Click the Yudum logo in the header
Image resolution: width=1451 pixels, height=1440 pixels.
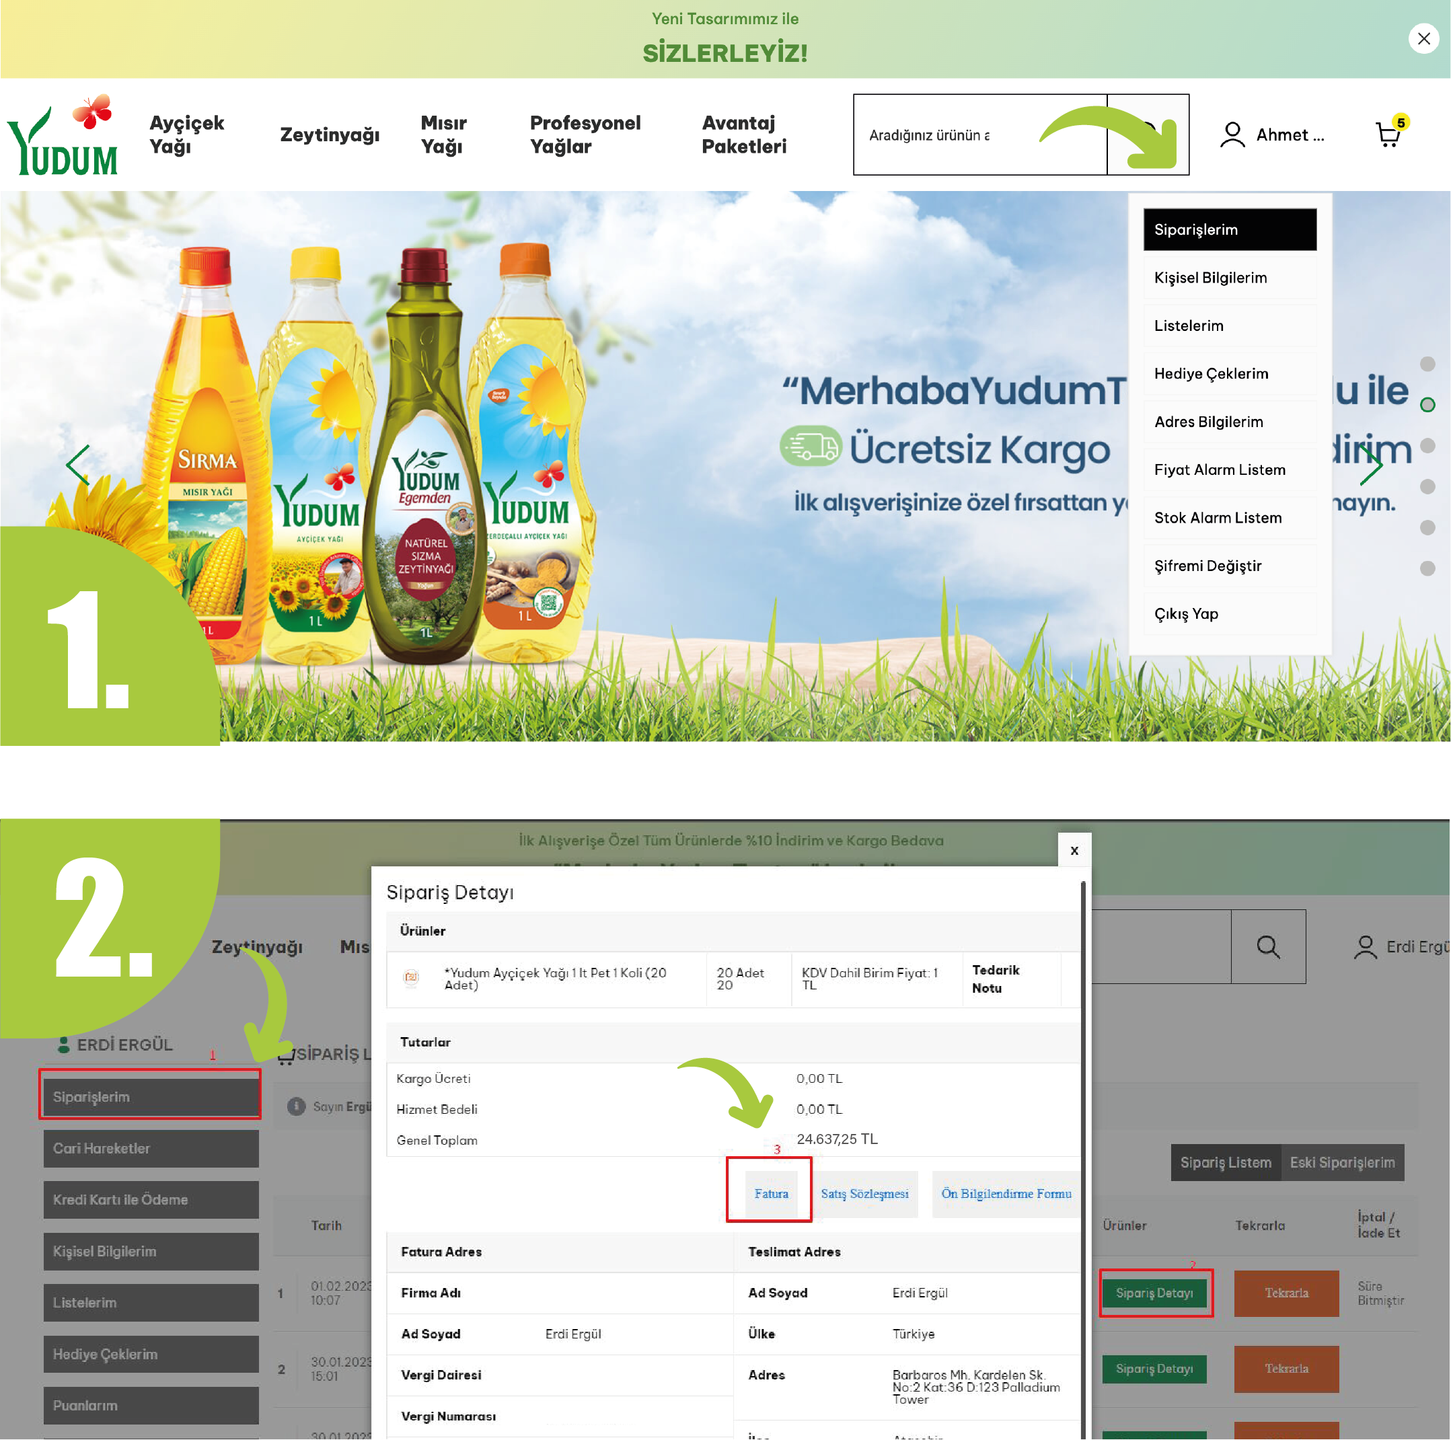point(63,135)
